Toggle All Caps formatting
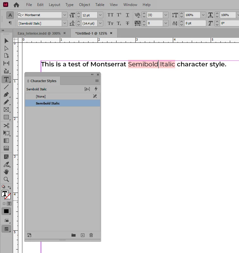 tap(111, 15)
